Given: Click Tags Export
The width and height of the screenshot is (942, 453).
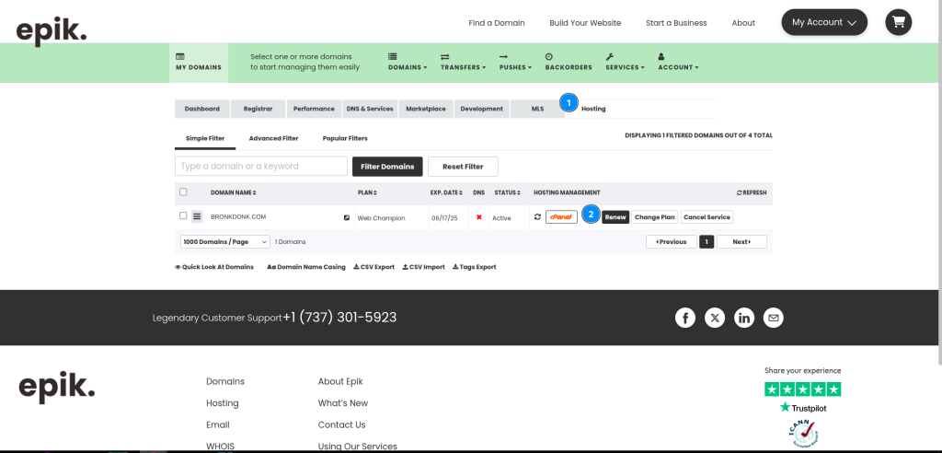Looking at the screenshot, I should click(475, 267).
